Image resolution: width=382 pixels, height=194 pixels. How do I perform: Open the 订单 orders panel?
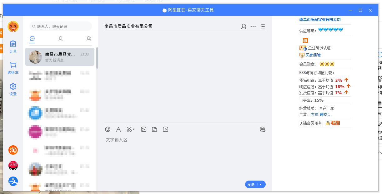tap(13, 47)
